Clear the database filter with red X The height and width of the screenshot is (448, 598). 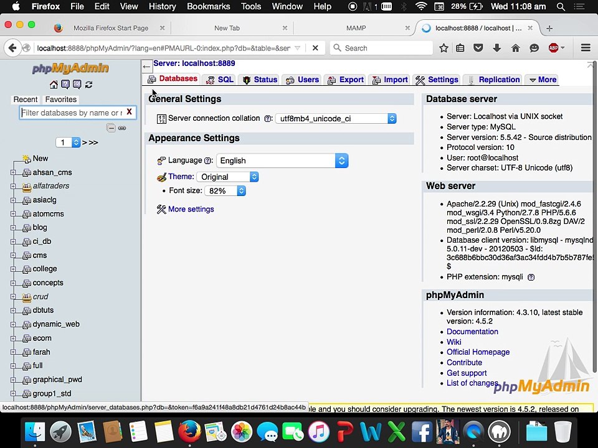(130, 112)
